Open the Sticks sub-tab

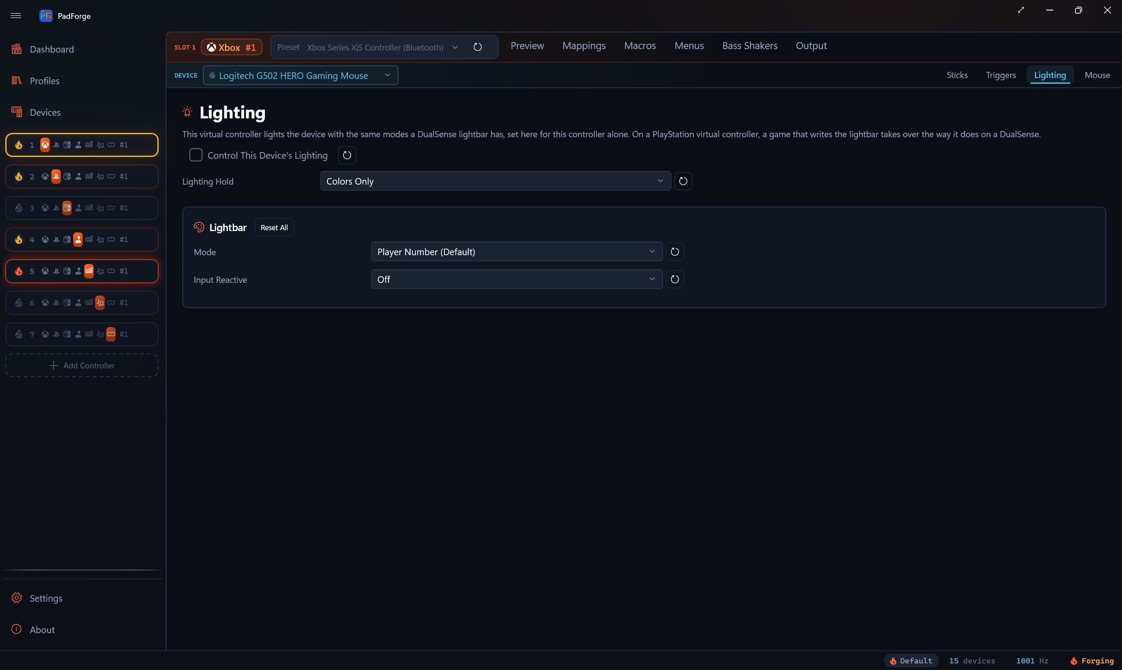(x=957, y=75)
